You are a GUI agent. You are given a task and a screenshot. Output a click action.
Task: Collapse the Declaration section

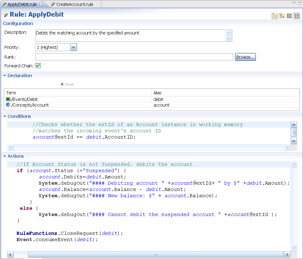pyautogui.click(x=5, y=76)
